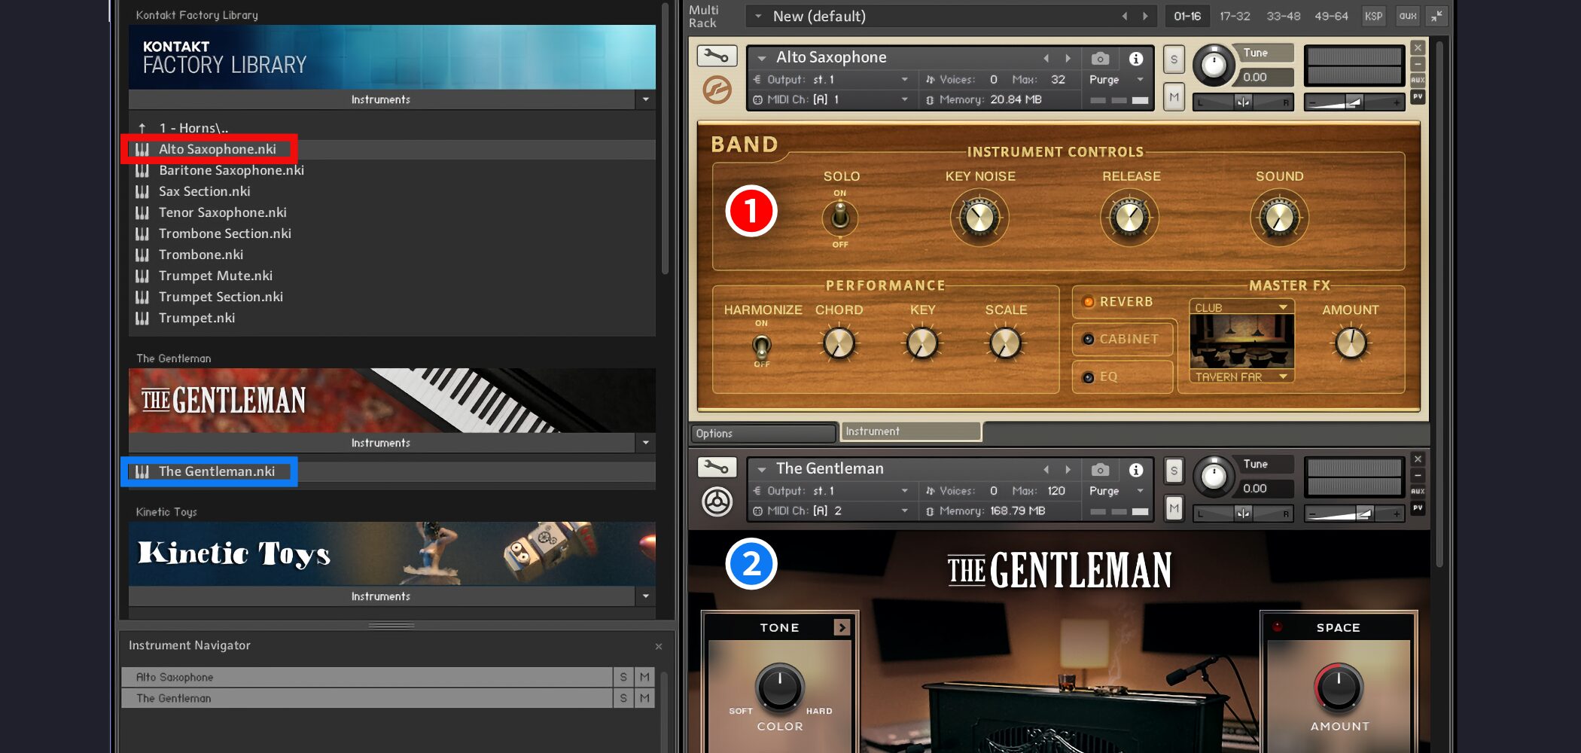Click the snapshot camera icon for Alto Saxophone
This screenshot has height=753, width=1581.
click(1100, 59)
